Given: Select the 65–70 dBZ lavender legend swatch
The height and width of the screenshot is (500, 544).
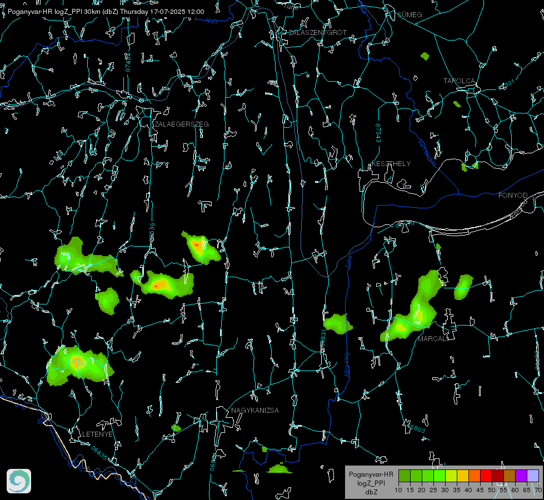Looking at the screenshot, I should pyautogui.click(x=533, y=476).
